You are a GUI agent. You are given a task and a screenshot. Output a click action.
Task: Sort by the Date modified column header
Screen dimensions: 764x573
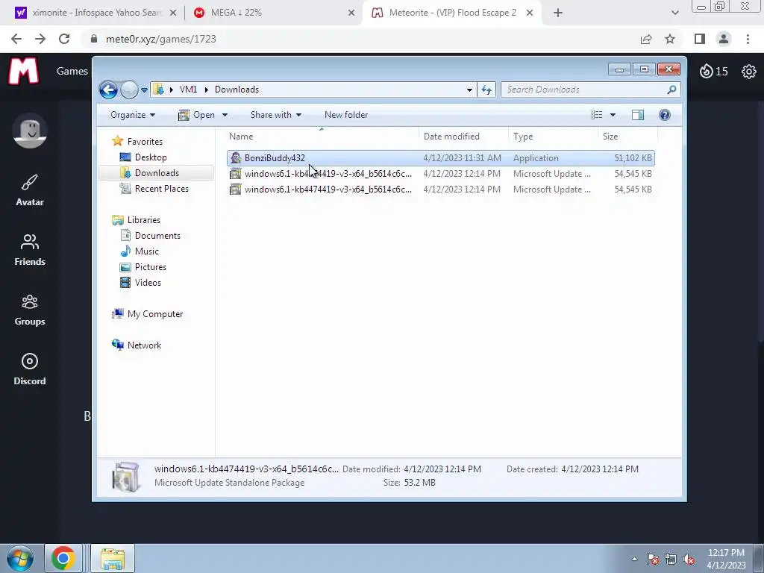(463, 137)
